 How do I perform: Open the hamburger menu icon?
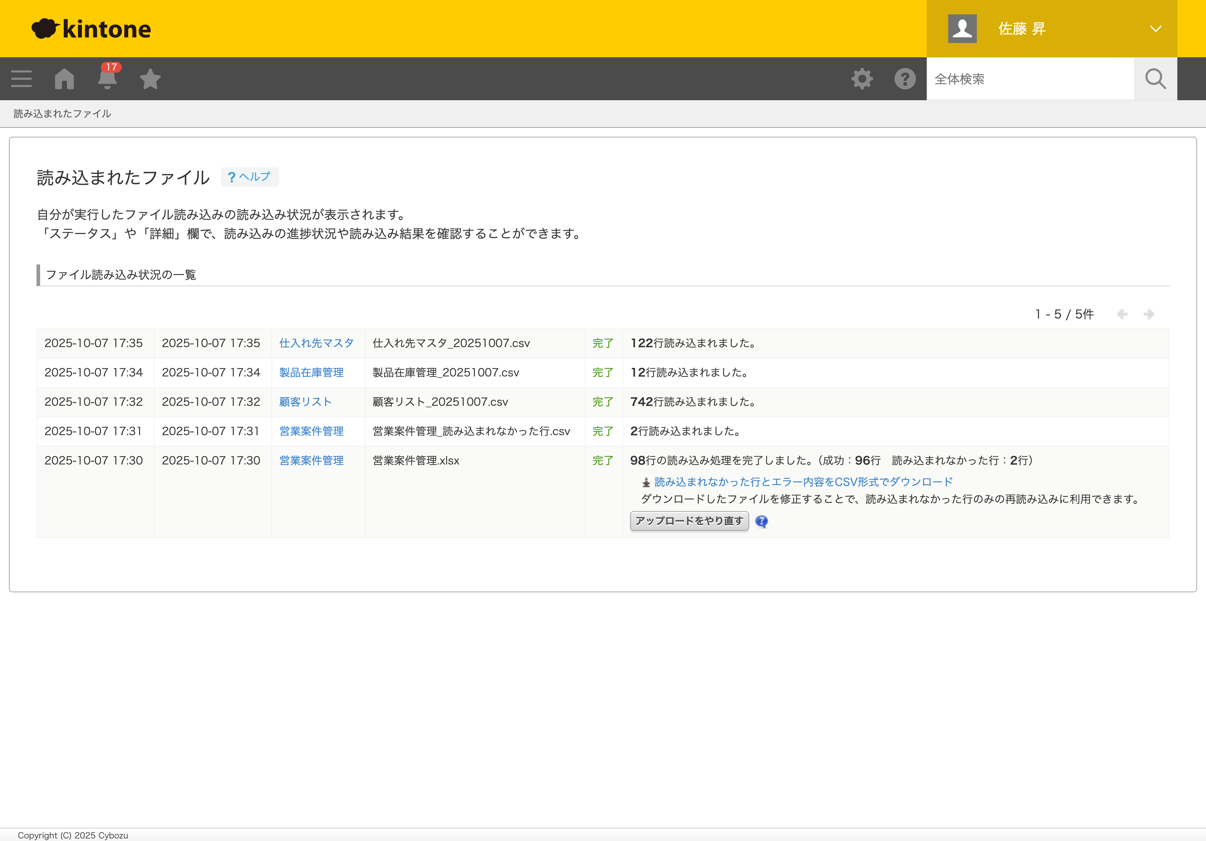[21, 79]
